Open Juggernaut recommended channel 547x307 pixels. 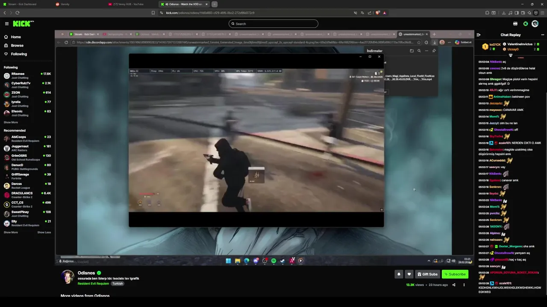27,148
